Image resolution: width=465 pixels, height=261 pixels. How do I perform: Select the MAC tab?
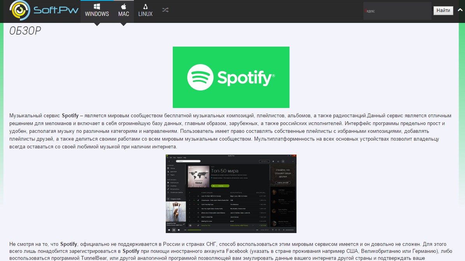coord(124,11)
